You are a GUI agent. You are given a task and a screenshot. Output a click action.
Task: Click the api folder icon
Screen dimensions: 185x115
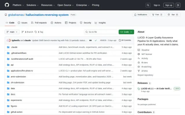click(8, 65)
